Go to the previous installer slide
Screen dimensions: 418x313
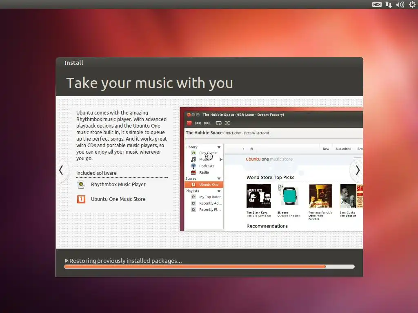[61, 170]
